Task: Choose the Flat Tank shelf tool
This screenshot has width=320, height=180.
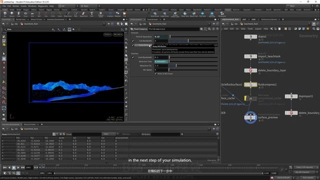Action: coord(202,14)
